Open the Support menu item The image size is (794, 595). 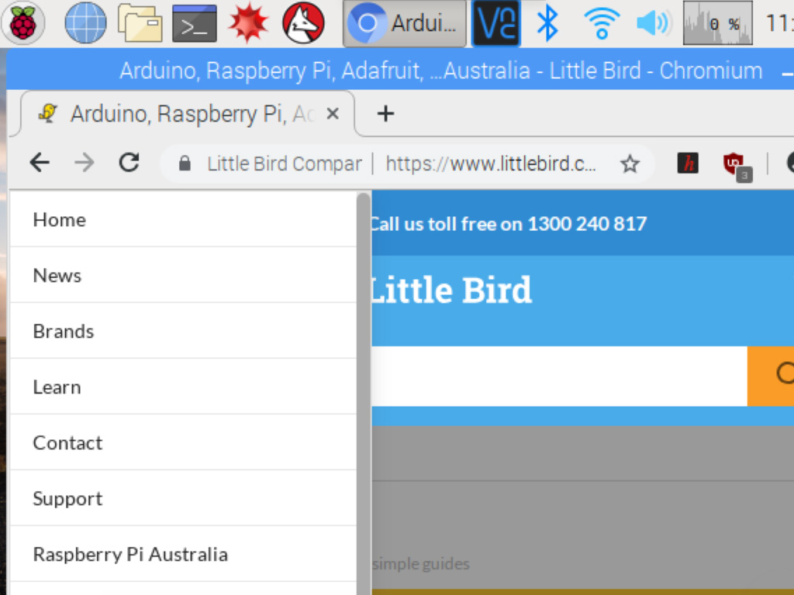pos(183,498)
